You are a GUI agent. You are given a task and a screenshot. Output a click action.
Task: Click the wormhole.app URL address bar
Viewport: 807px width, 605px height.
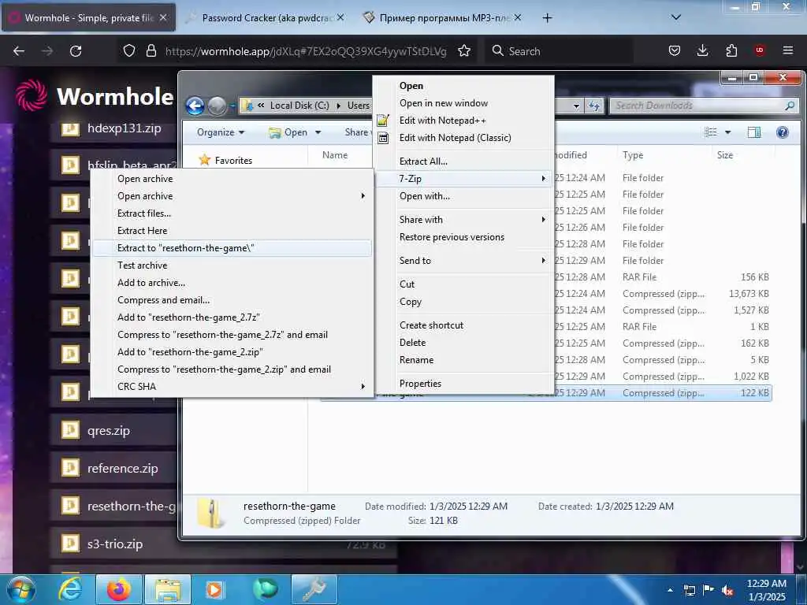point(306,51)
